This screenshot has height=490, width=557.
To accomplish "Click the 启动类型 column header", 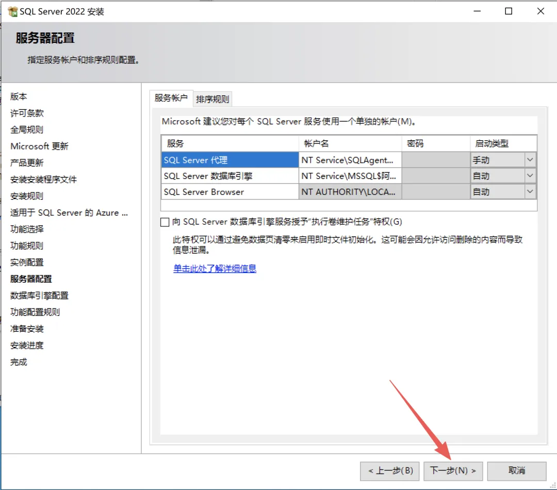I will pos(503,143).
